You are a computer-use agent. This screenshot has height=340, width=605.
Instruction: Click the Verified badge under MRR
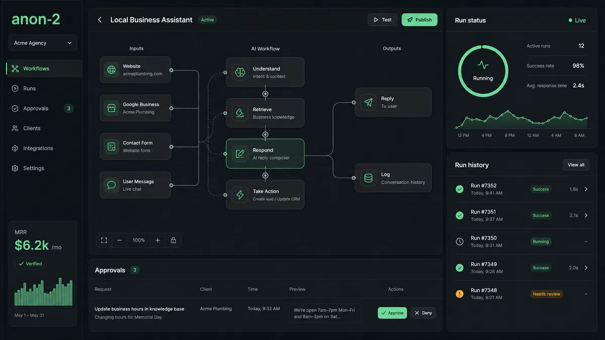point(30,263)
